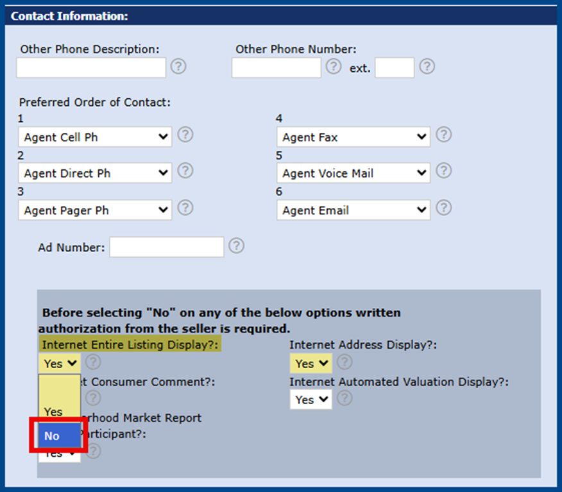Focus the ext. phone extension field
The image size is (562, 492).
tap(395, 68)
